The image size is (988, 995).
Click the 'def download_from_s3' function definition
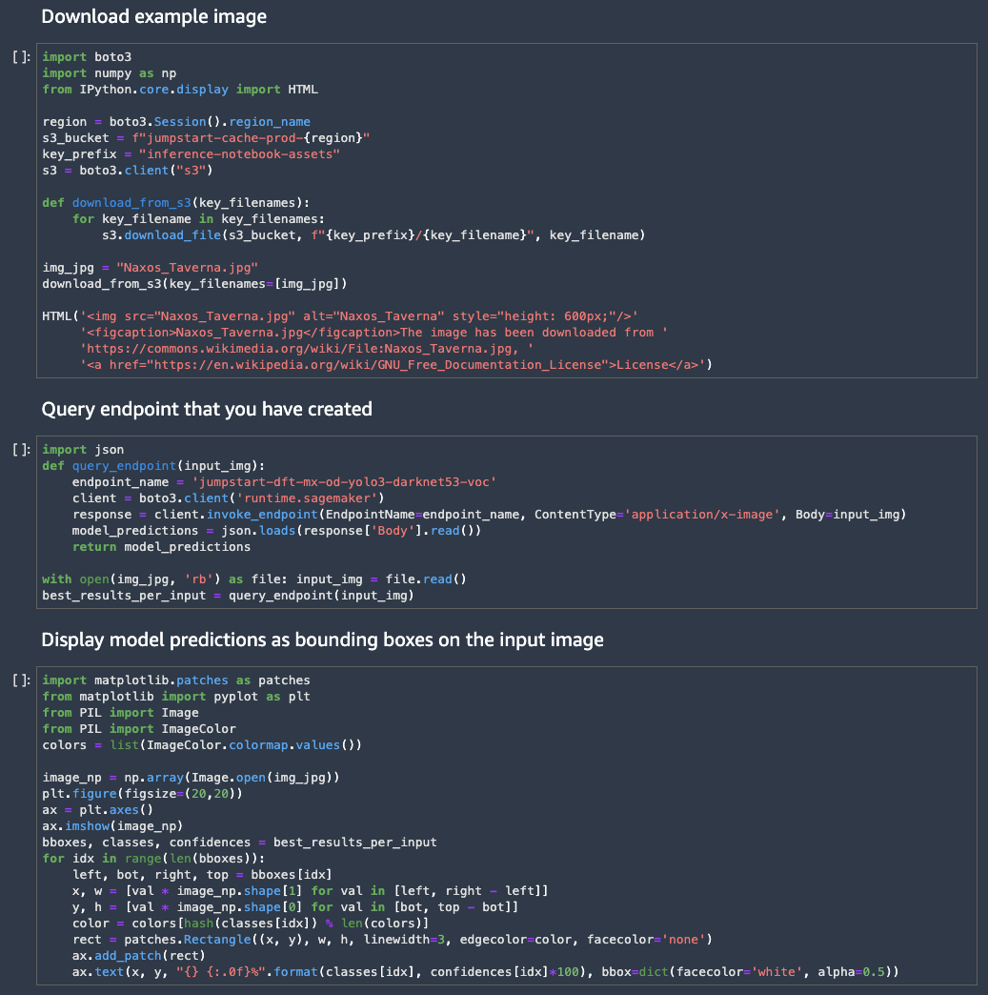pyautogui.click(x=175, y=203)
